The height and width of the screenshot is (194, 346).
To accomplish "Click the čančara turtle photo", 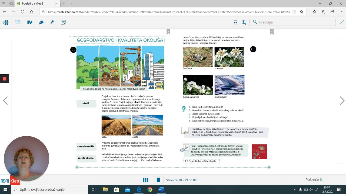I will tap(198, 57).
